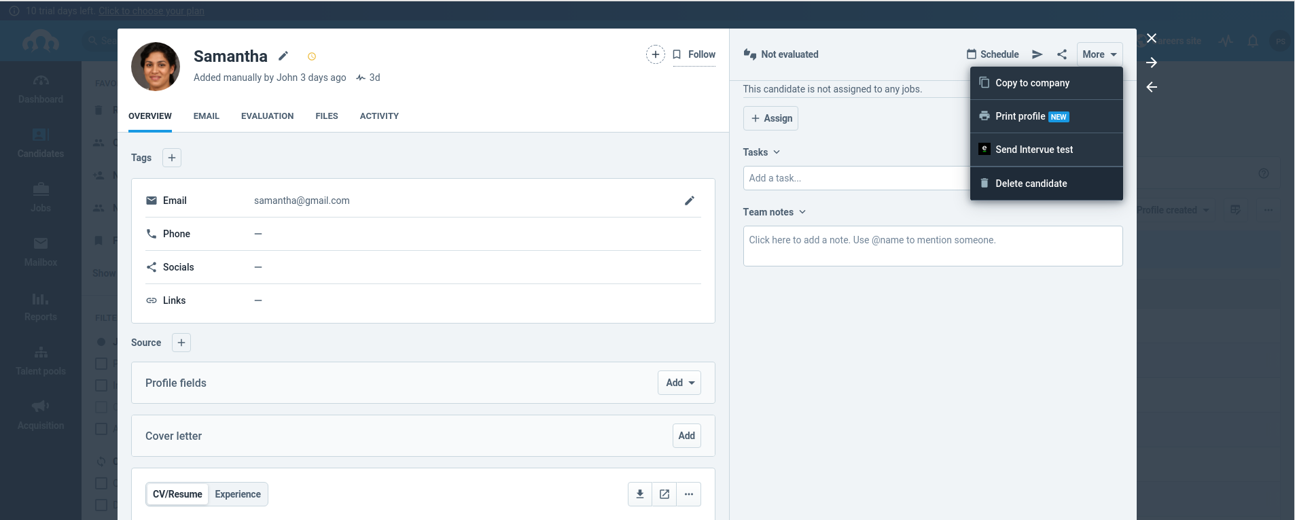Go to previous candidate arrow
Screen dimensions: 1295x520
[x=1152, y=87]
